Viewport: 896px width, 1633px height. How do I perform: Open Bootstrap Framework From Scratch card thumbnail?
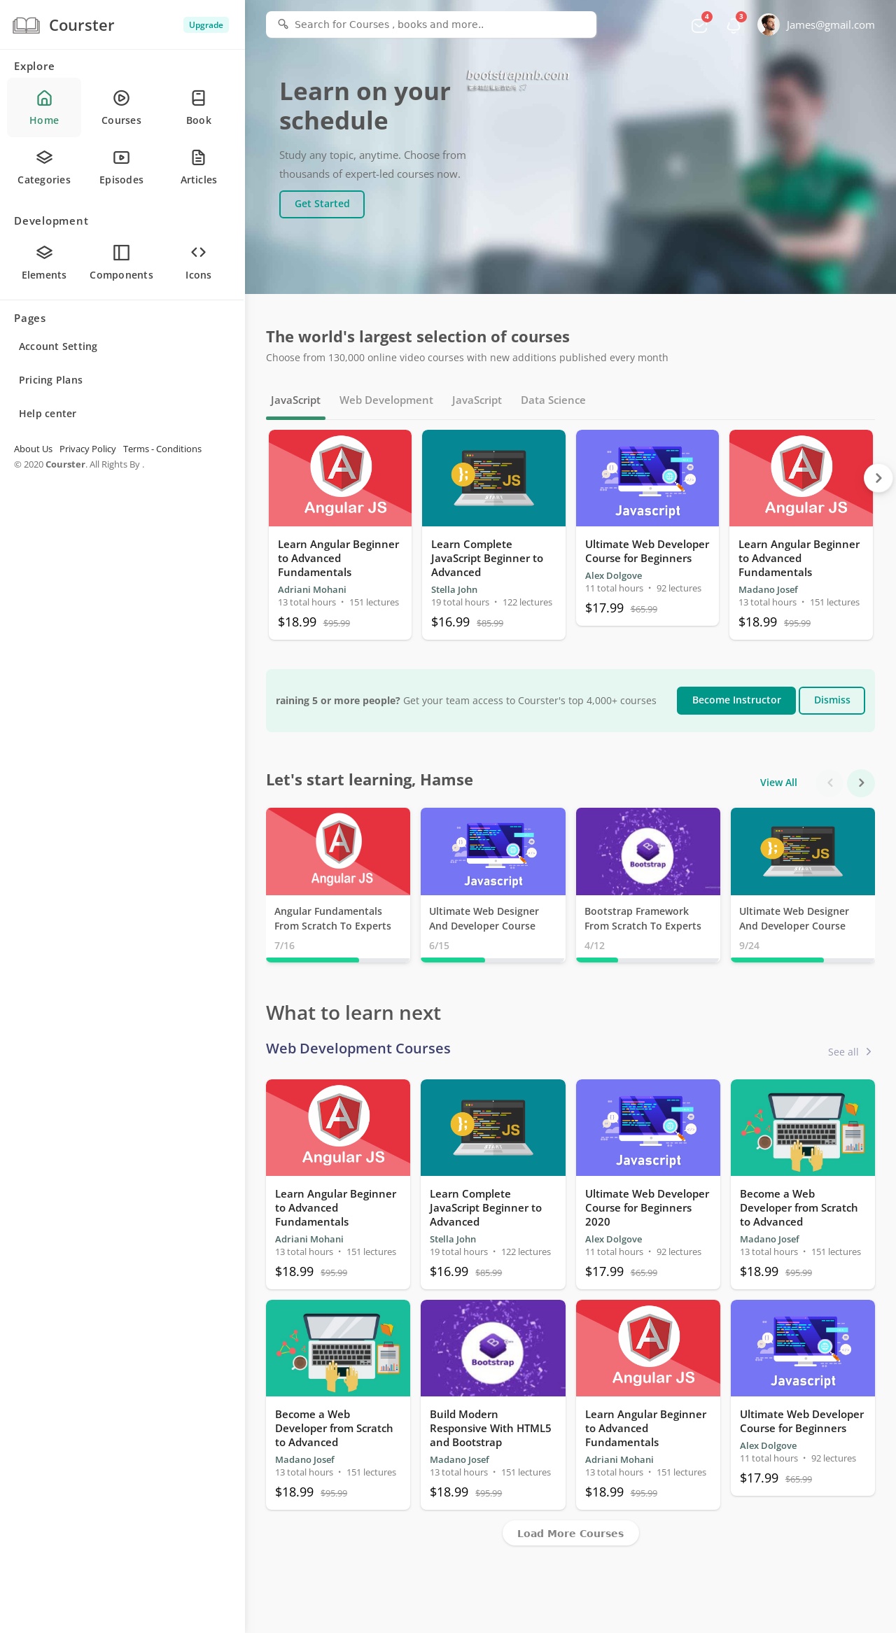(648, 851)
